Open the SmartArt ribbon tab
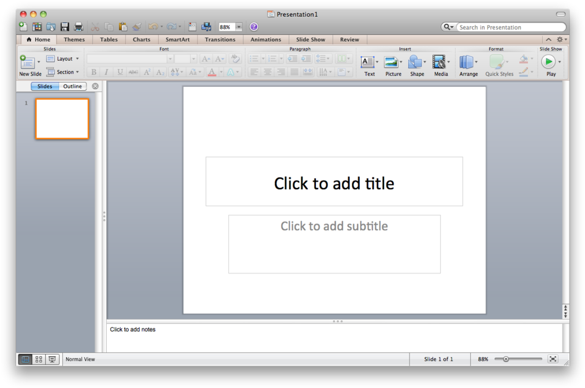 [179, 39]
